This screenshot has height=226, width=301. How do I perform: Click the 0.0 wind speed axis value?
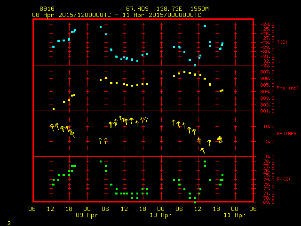coord(270,157)
